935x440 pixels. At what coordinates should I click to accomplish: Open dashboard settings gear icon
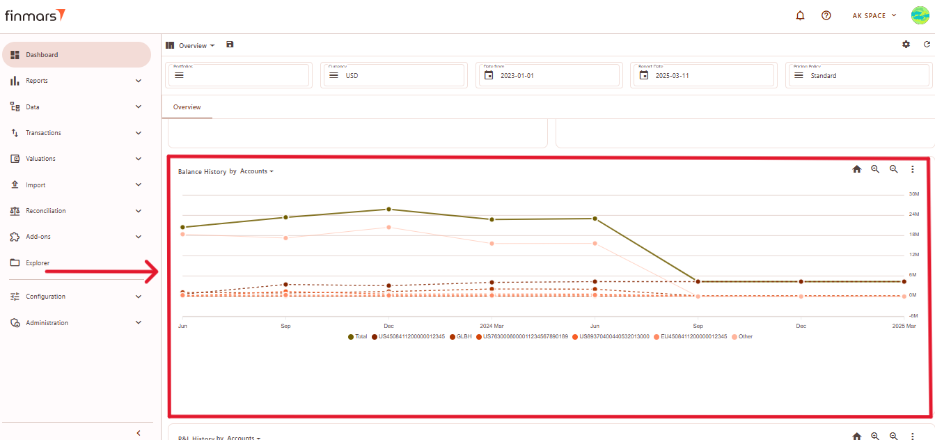pyautogui.click(x=906, y=45)
